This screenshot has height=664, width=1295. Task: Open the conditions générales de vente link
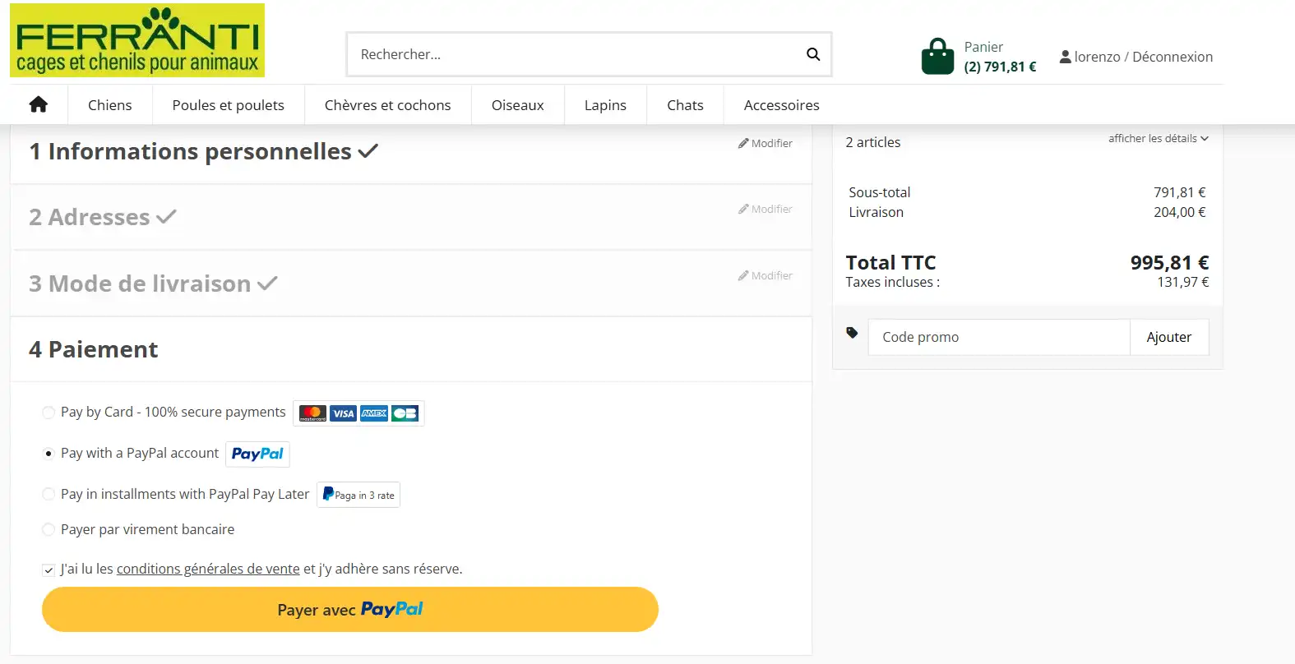tap(208, 569)
